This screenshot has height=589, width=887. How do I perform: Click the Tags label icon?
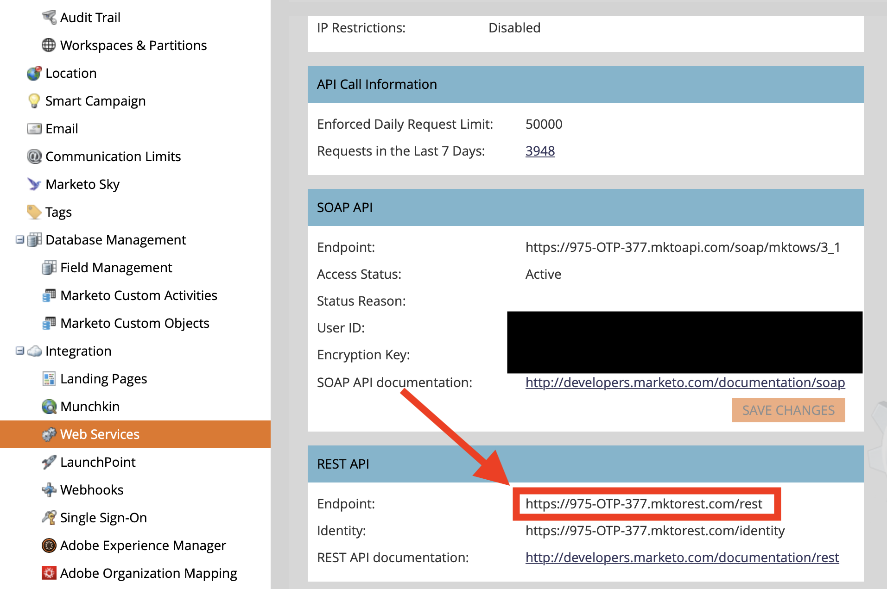coord(34,212)
